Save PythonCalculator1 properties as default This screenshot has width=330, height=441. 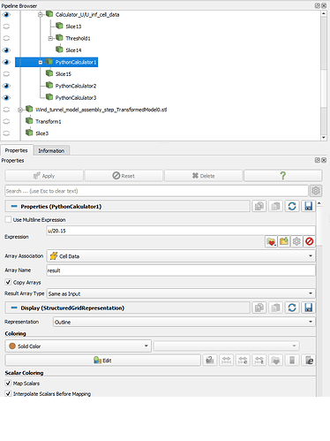tap(308, 206)
